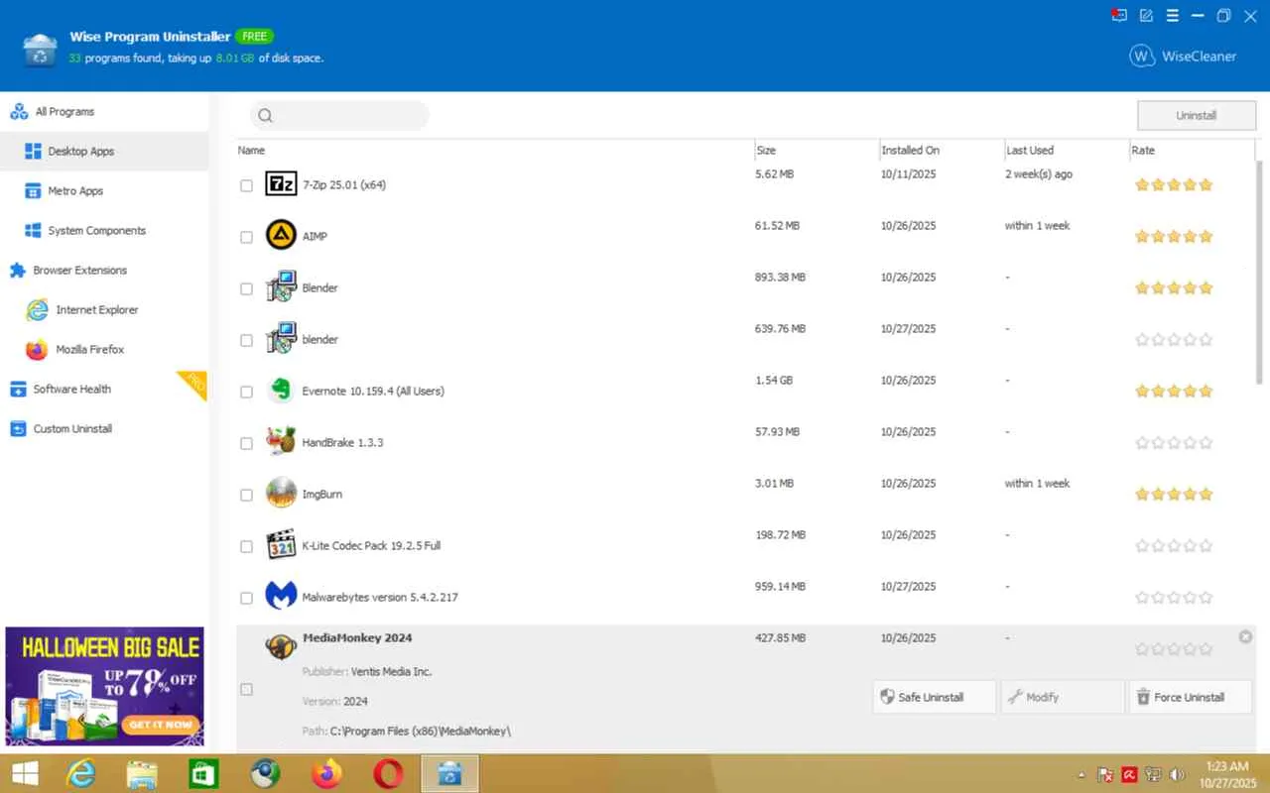Screen dimensions: 1270x793
Task: Click the Uninstall button at top right
Action: click(x=1196, y=115)
